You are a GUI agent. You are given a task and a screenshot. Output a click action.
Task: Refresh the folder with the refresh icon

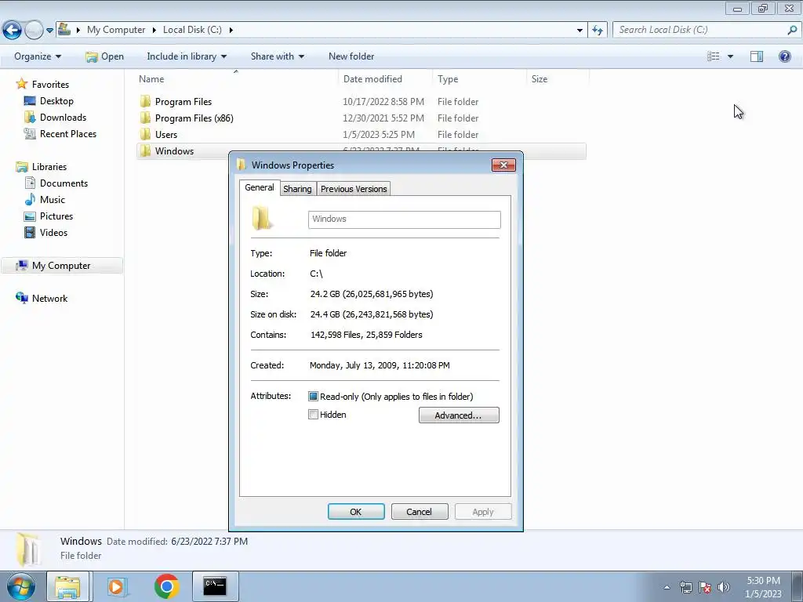pyautogui.click(x=598, y=31)
